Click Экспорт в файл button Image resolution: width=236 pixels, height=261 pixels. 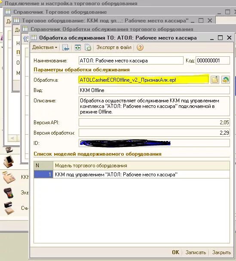coord(114,47)
